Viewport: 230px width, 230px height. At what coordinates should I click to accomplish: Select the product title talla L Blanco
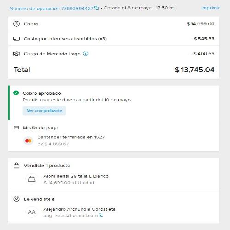tap(76, 176)
